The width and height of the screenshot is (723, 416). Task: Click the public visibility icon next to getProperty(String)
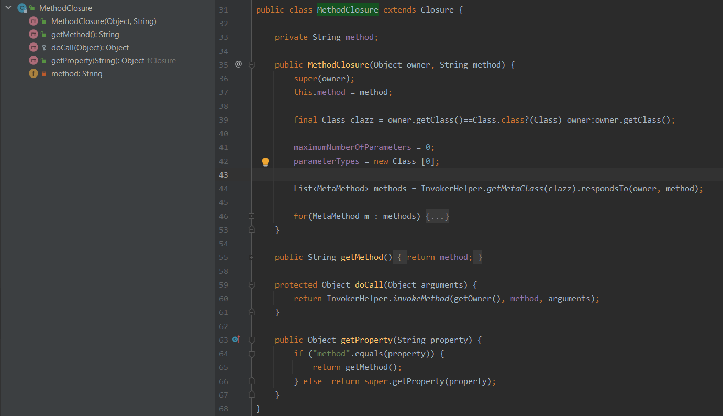coord(44,61)
